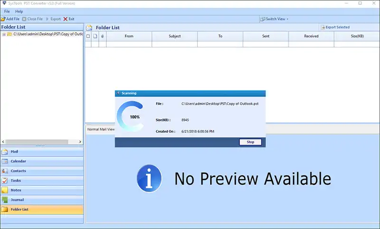Open the File menu
The width and height of the screenshot is (380, 229).
[x=7, y=11]
